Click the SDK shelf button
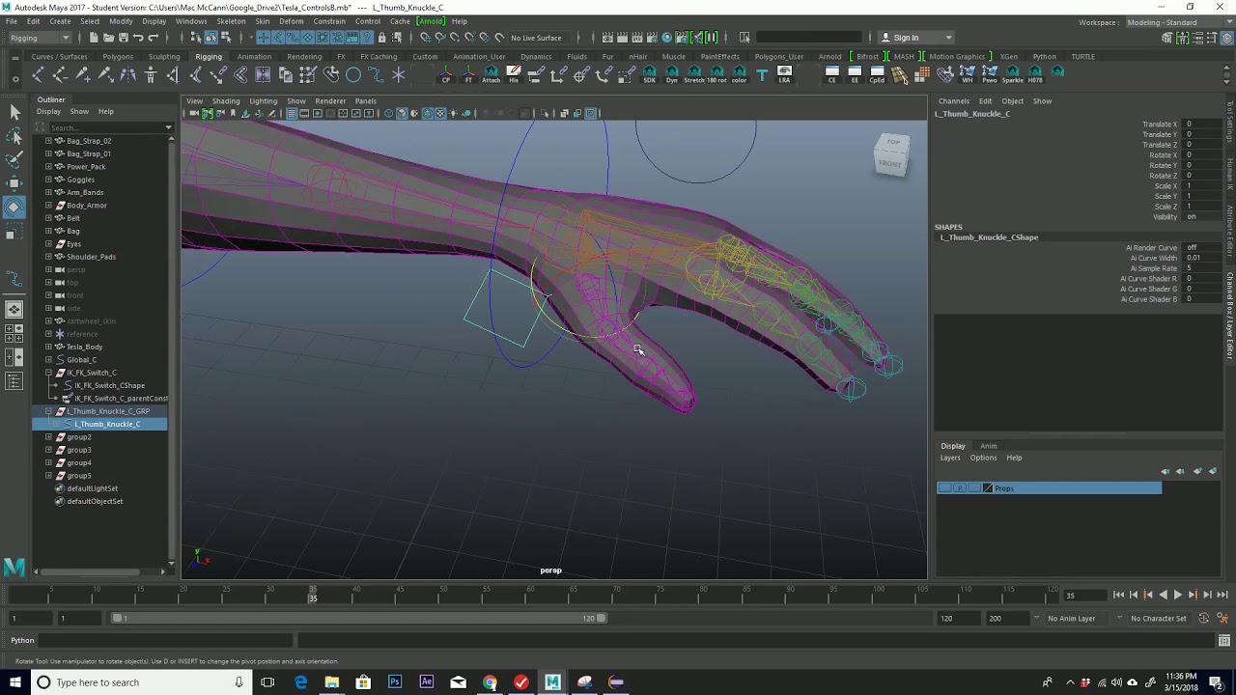 point(649,74)
